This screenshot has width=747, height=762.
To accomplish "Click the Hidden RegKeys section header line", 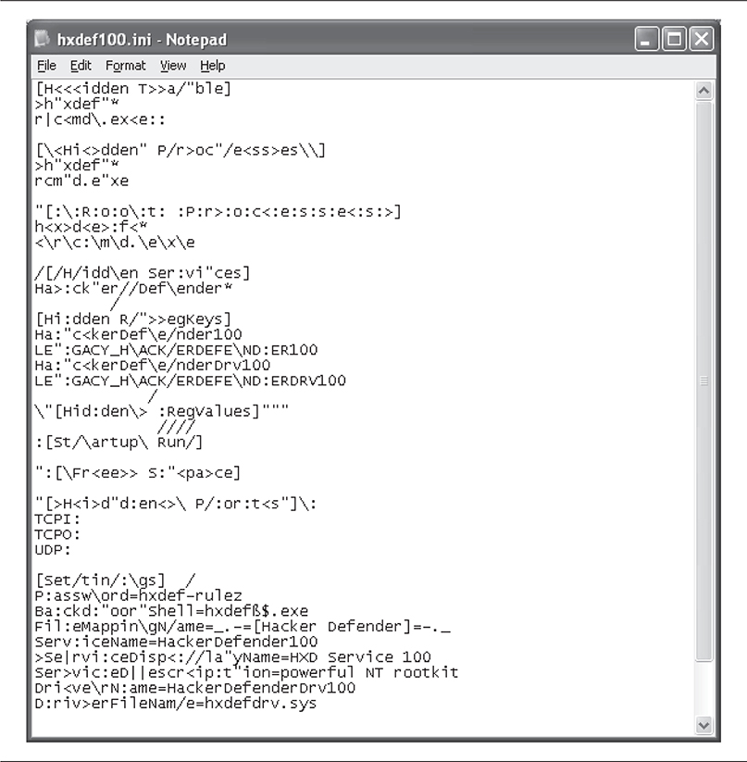I will click(x=133, y=319).
